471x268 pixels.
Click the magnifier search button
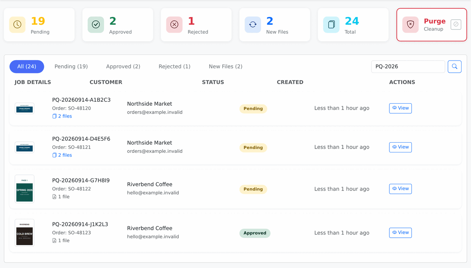tap(455, 66)
